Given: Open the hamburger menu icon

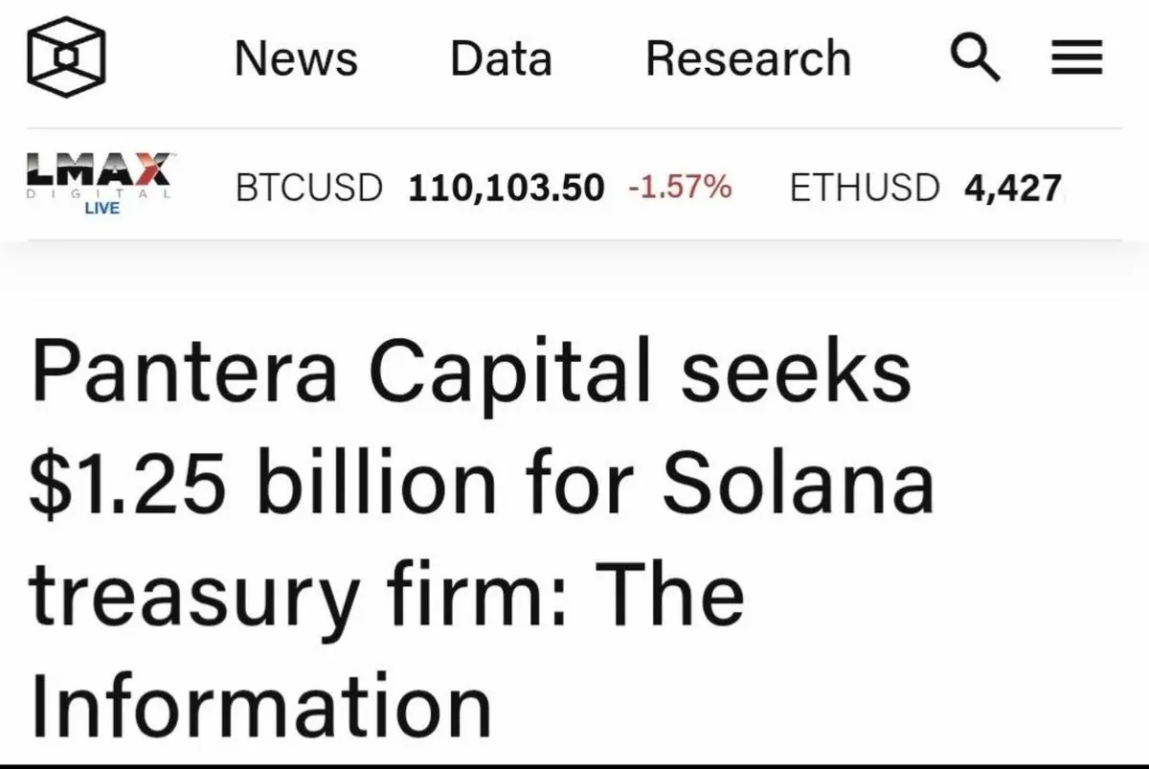Looking at the screenshot, I should [x=1077, y=59].
